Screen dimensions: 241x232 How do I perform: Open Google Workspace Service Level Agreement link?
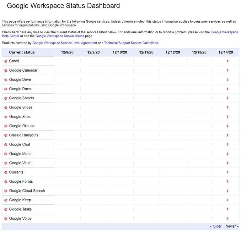[65, 43]
